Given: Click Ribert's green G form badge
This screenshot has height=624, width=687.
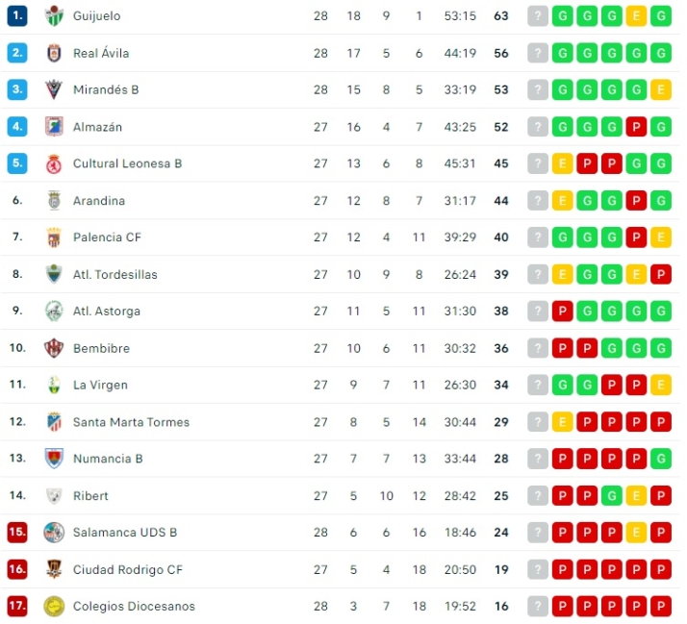Looking at the screenshot, I should 611,496.
